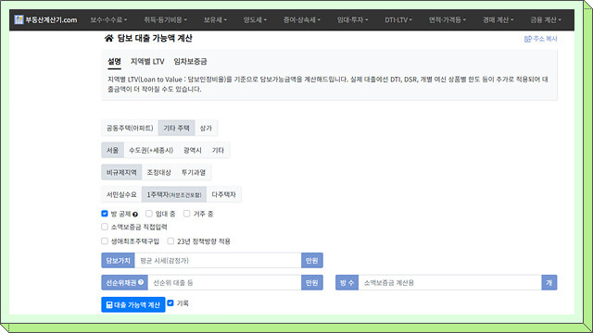Open the 임대·투자 dropdown

coord(352,19)
